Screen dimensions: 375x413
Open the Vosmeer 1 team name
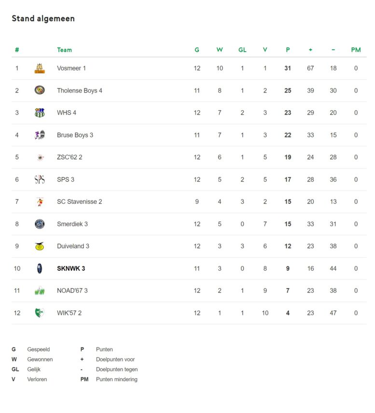tap(71, 68)
